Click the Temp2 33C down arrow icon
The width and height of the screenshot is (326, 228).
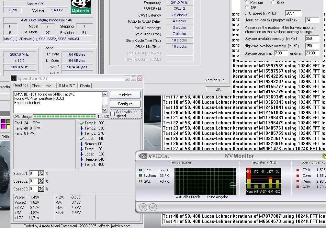82,128
